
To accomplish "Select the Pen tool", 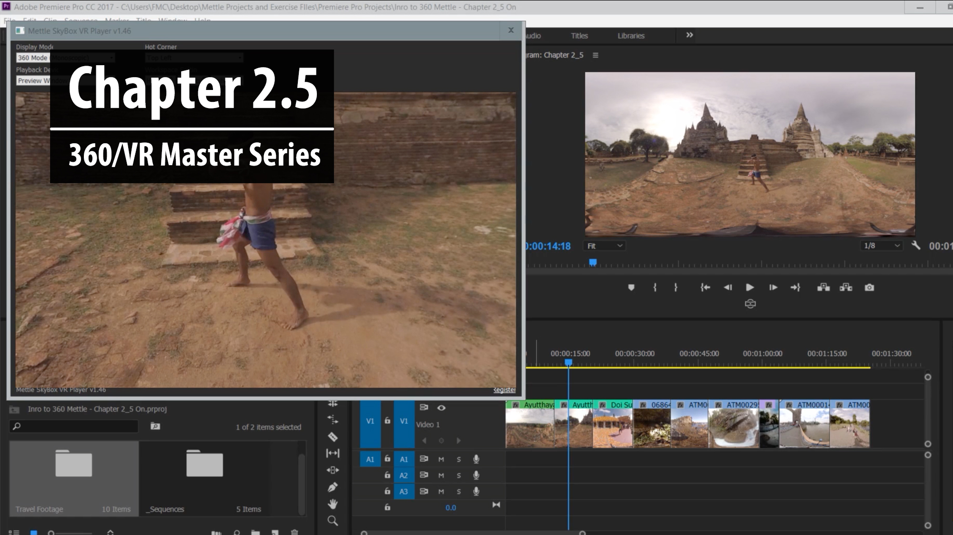I will pyautogui.click(x=333, y=487).
